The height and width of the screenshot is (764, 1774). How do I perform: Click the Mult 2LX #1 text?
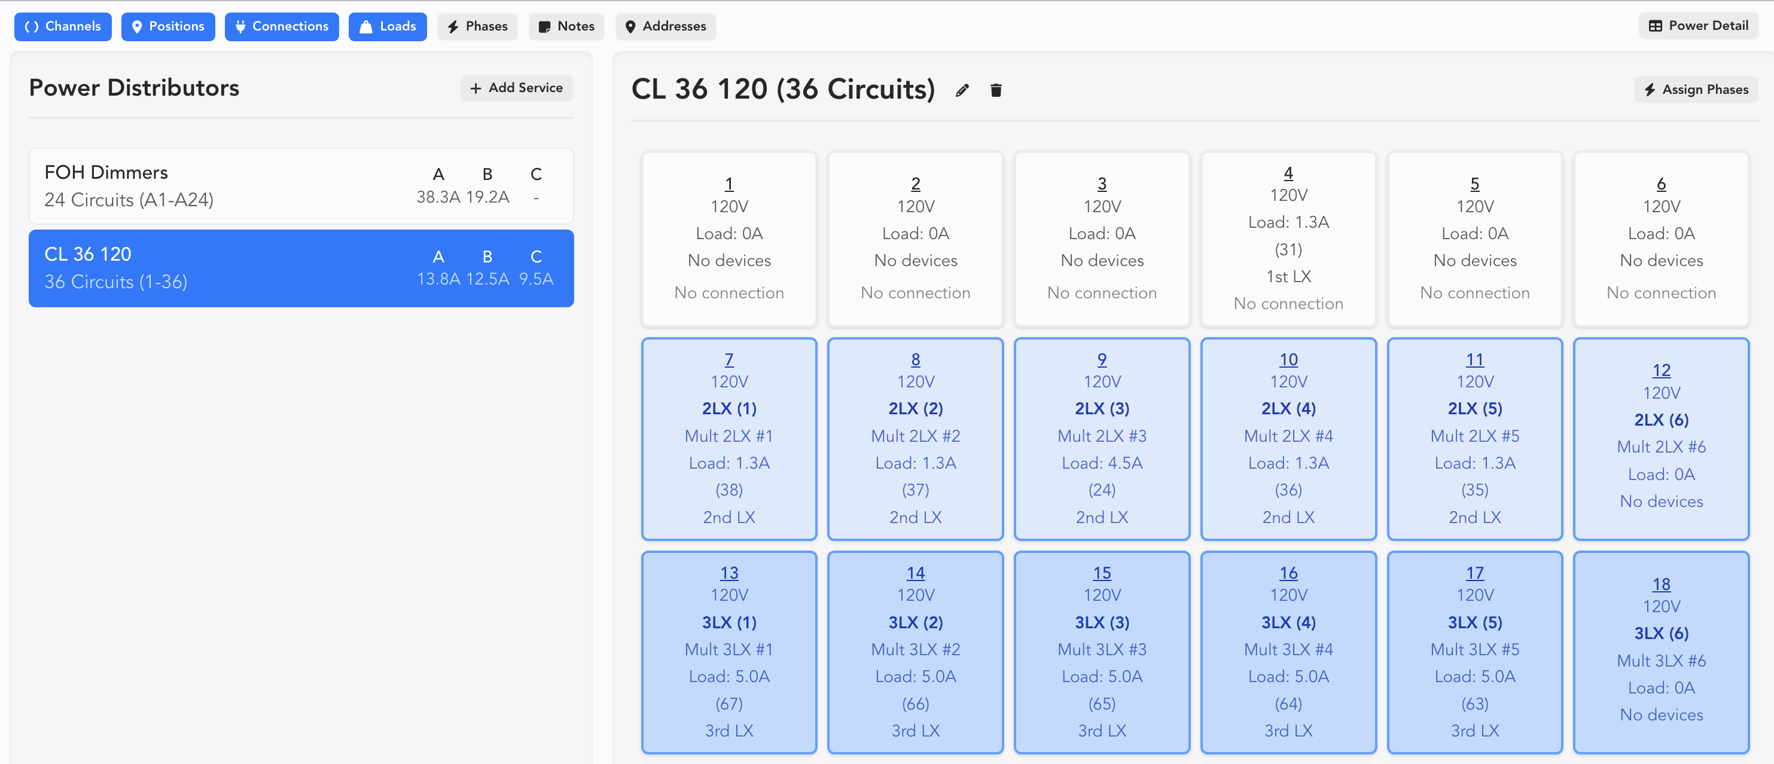(729, 436)
